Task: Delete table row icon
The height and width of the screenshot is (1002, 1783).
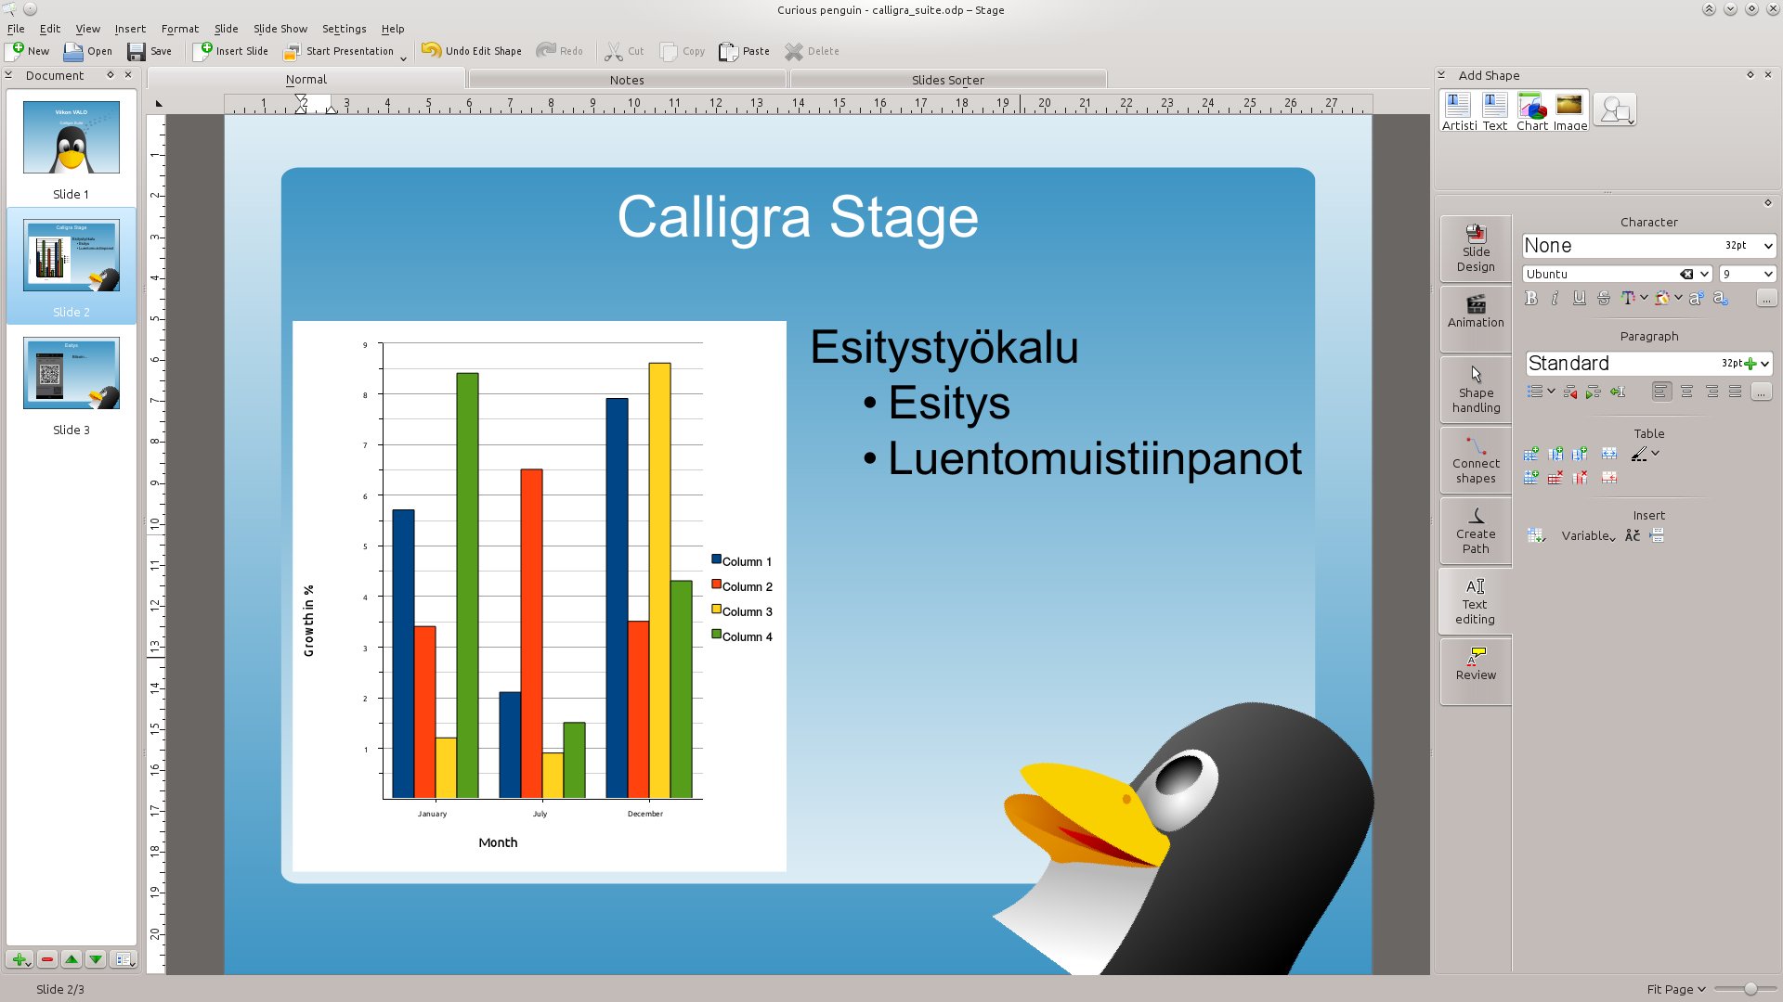Action: pos(1555,478)
